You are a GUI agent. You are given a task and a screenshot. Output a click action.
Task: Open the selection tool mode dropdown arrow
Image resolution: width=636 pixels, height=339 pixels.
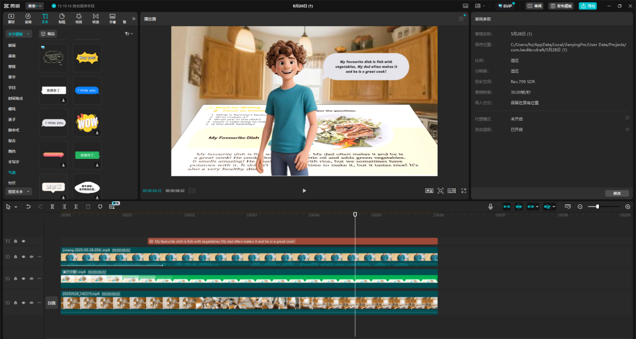(x=16, y=207)
